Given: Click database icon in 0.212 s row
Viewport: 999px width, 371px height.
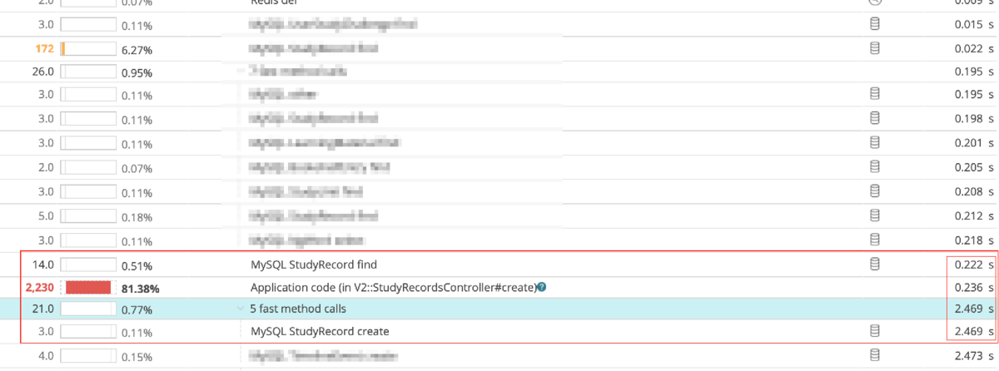Looking at the screenshot, I should click(874, 215).
